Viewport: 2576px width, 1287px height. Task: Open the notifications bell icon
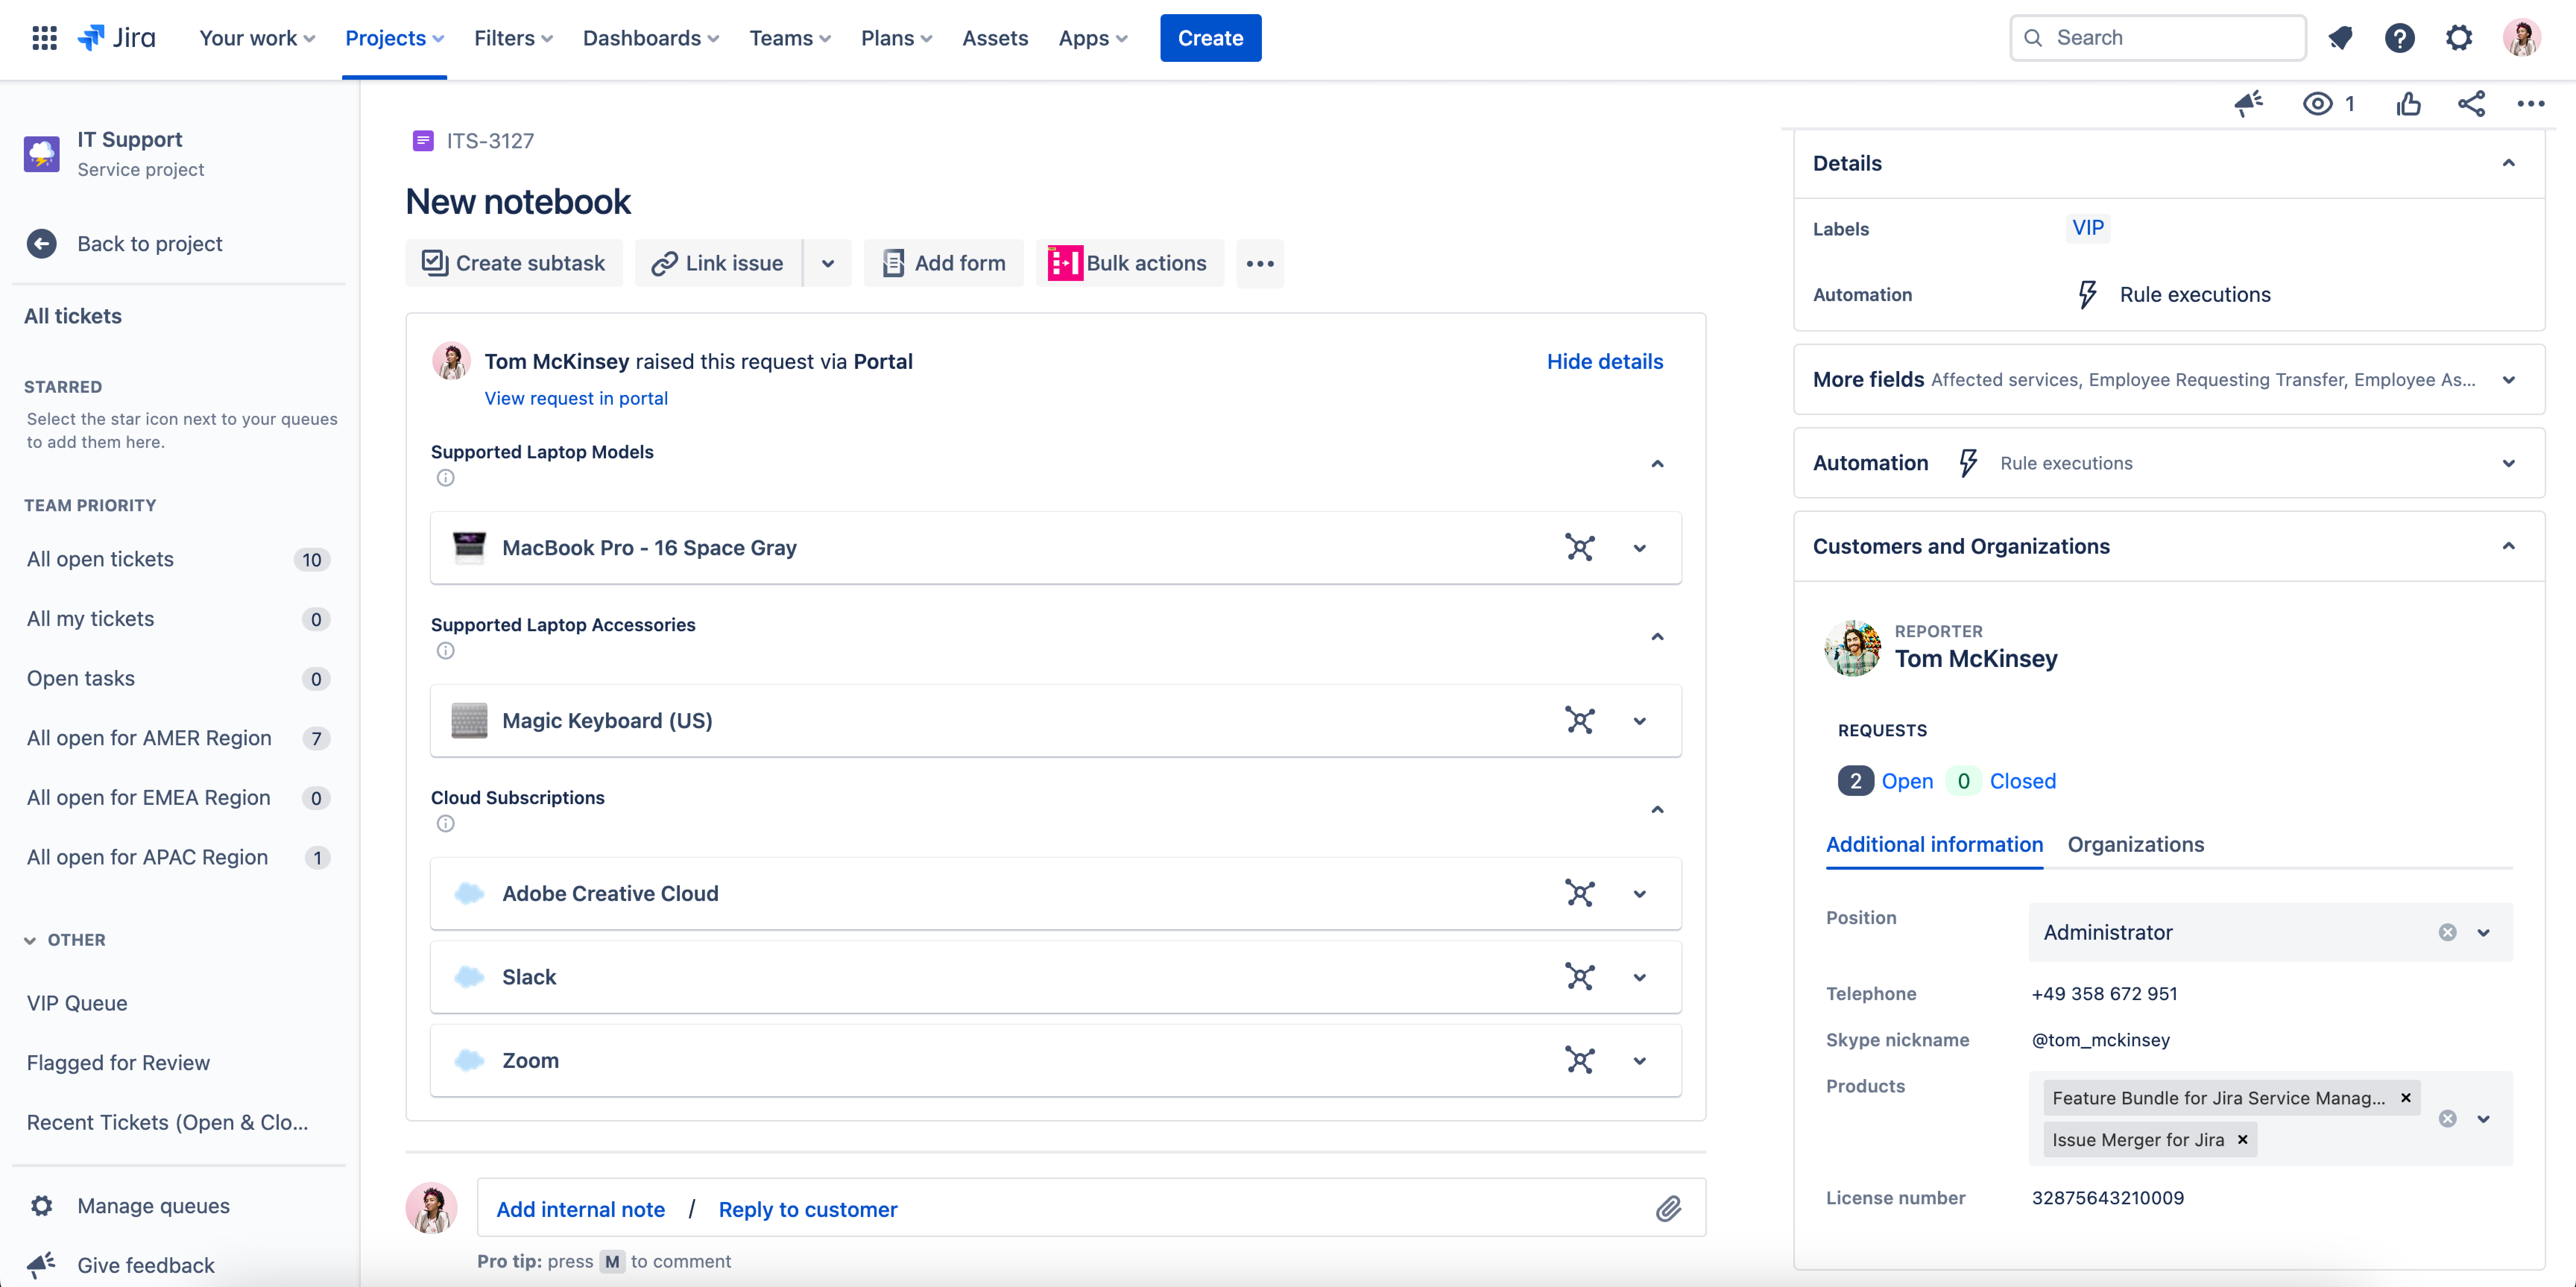click(2340, 38)
